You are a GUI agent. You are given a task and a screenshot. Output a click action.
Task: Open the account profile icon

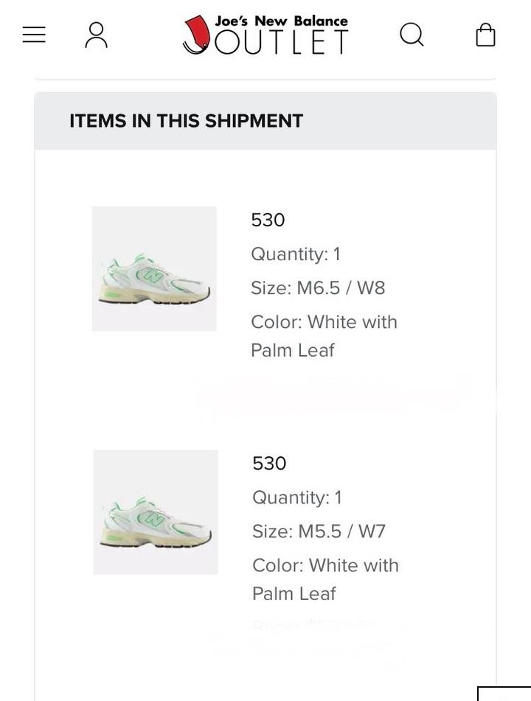pos(96,35)
